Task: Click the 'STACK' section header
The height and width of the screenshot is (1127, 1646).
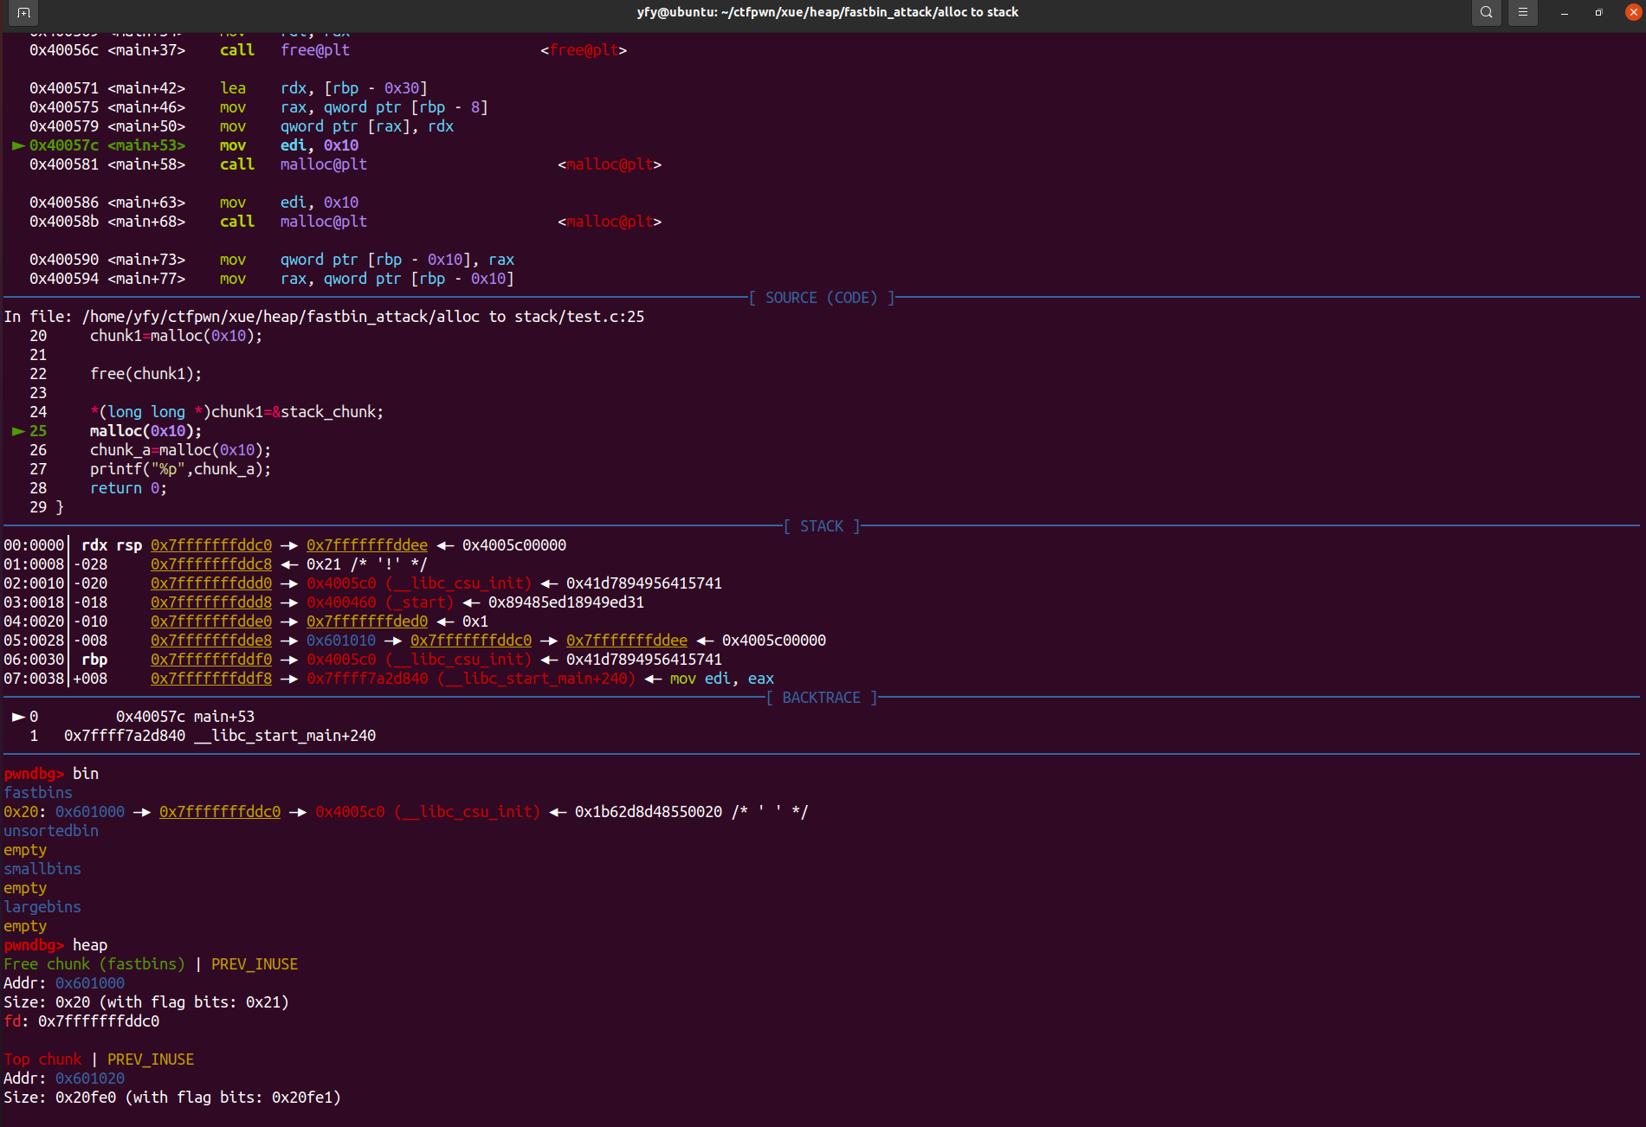Action: 821,526
